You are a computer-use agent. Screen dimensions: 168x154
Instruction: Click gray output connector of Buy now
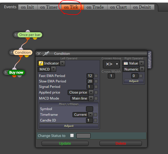[x=19, y=76]
